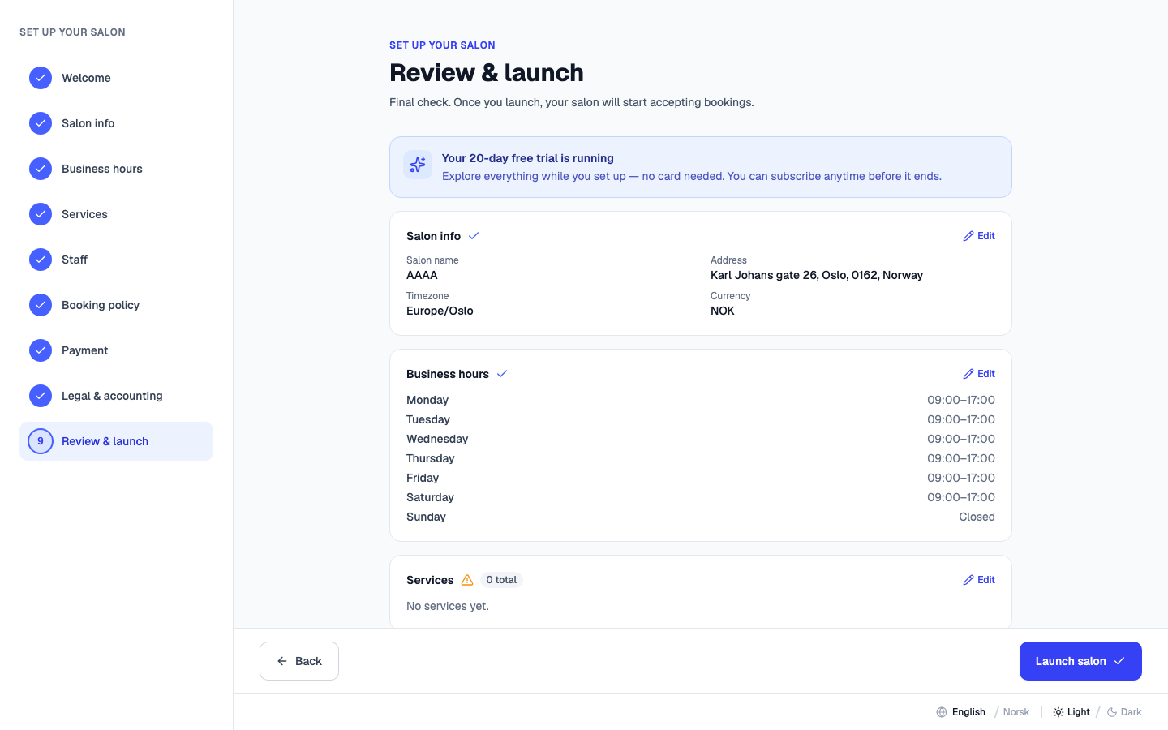The image size is (1168, 730).
Task: Go to Salon info step in sidebar
Action: pyautogui.click(x=116, y=123)
